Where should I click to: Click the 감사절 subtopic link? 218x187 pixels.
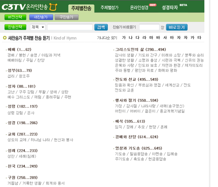(x=131, y=106)
